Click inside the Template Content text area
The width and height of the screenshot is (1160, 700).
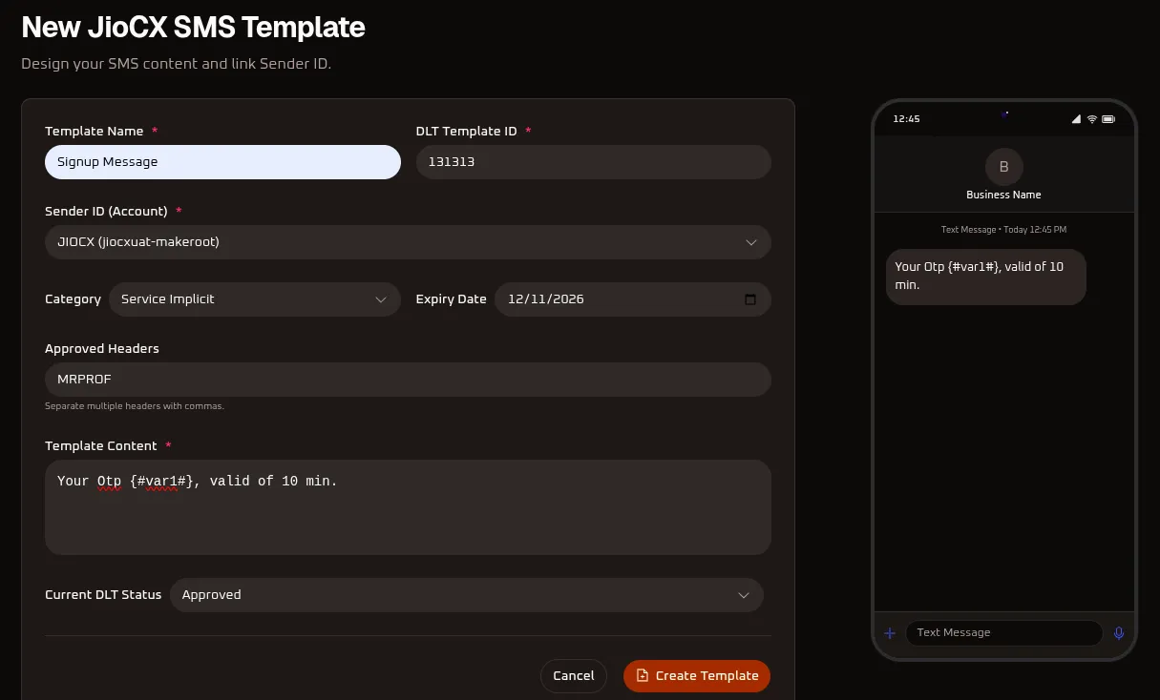pyautogui.click(x=408, y=507)
